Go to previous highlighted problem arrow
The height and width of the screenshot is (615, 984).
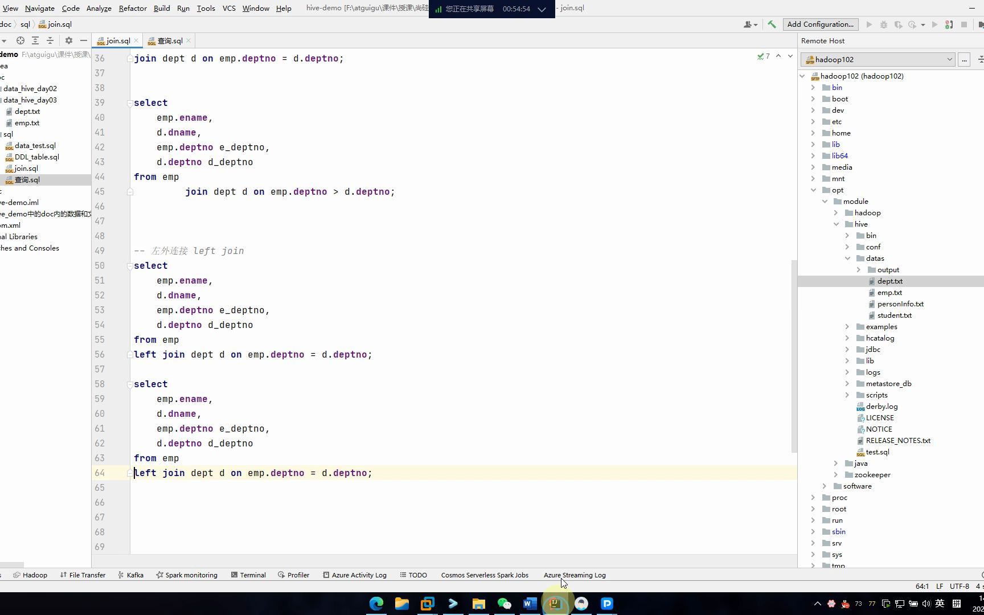coord(778,56)
